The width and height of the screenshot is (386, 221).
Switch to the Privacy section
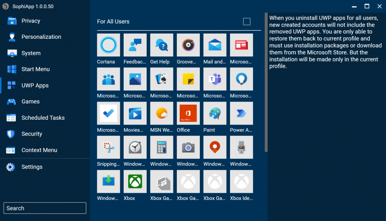(31, 21)
